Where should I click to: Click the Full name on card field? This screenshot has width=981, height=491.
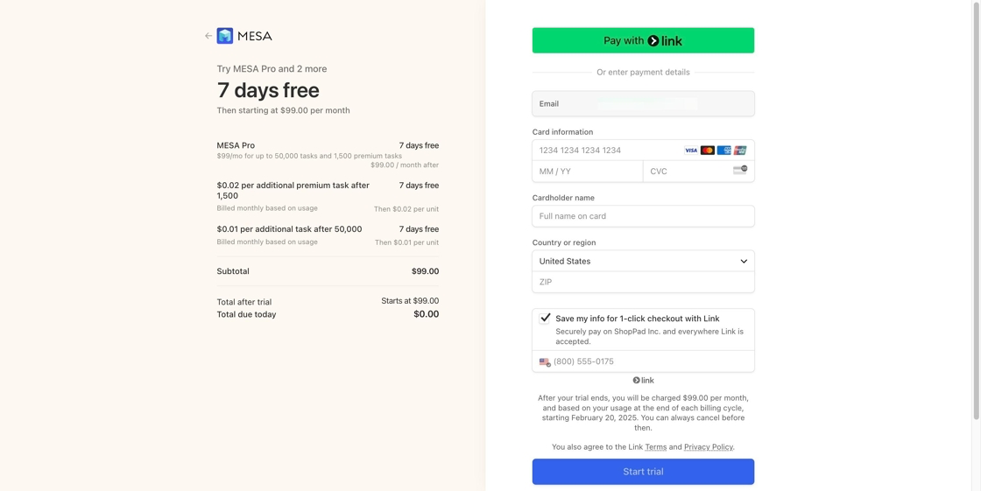643,216
